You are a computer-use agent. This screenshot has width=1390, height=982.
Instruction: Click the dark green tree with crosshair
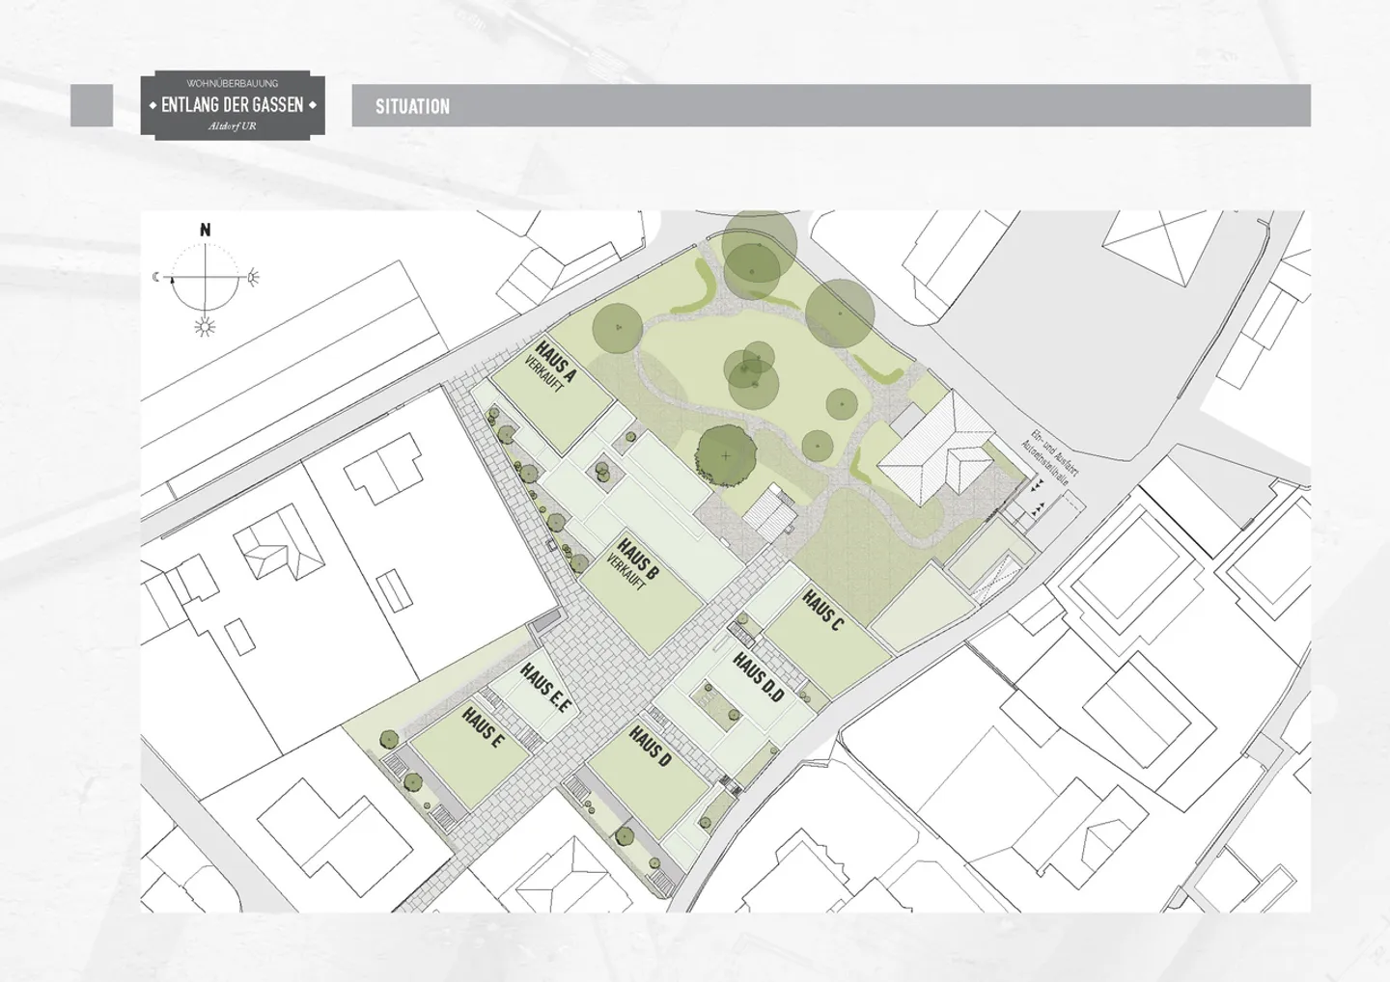pyautogui.click(x=726, y=454)
